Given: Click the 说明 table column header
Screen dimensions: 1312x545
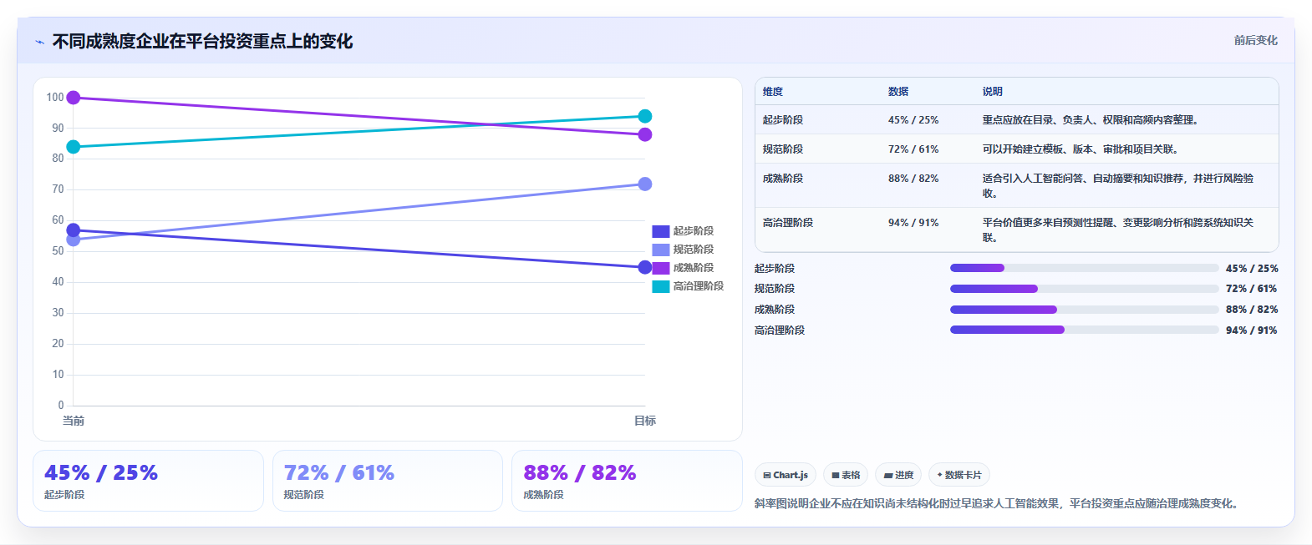Looking at the screenshot, I should pyautogui.click(x=993, y=92).
